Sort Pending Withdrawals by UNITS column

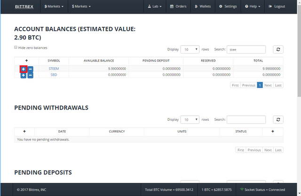coord(182,131)
